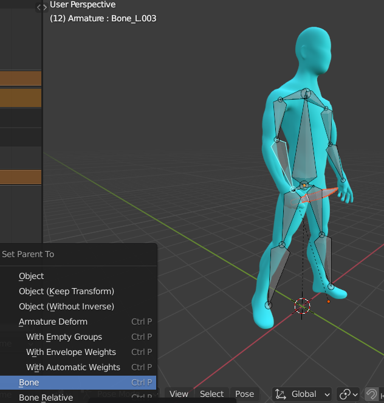The width and height of the screenshot is (384, 403).
Task: Select With Automatic Weights option
Action: [x=73, y=367]
